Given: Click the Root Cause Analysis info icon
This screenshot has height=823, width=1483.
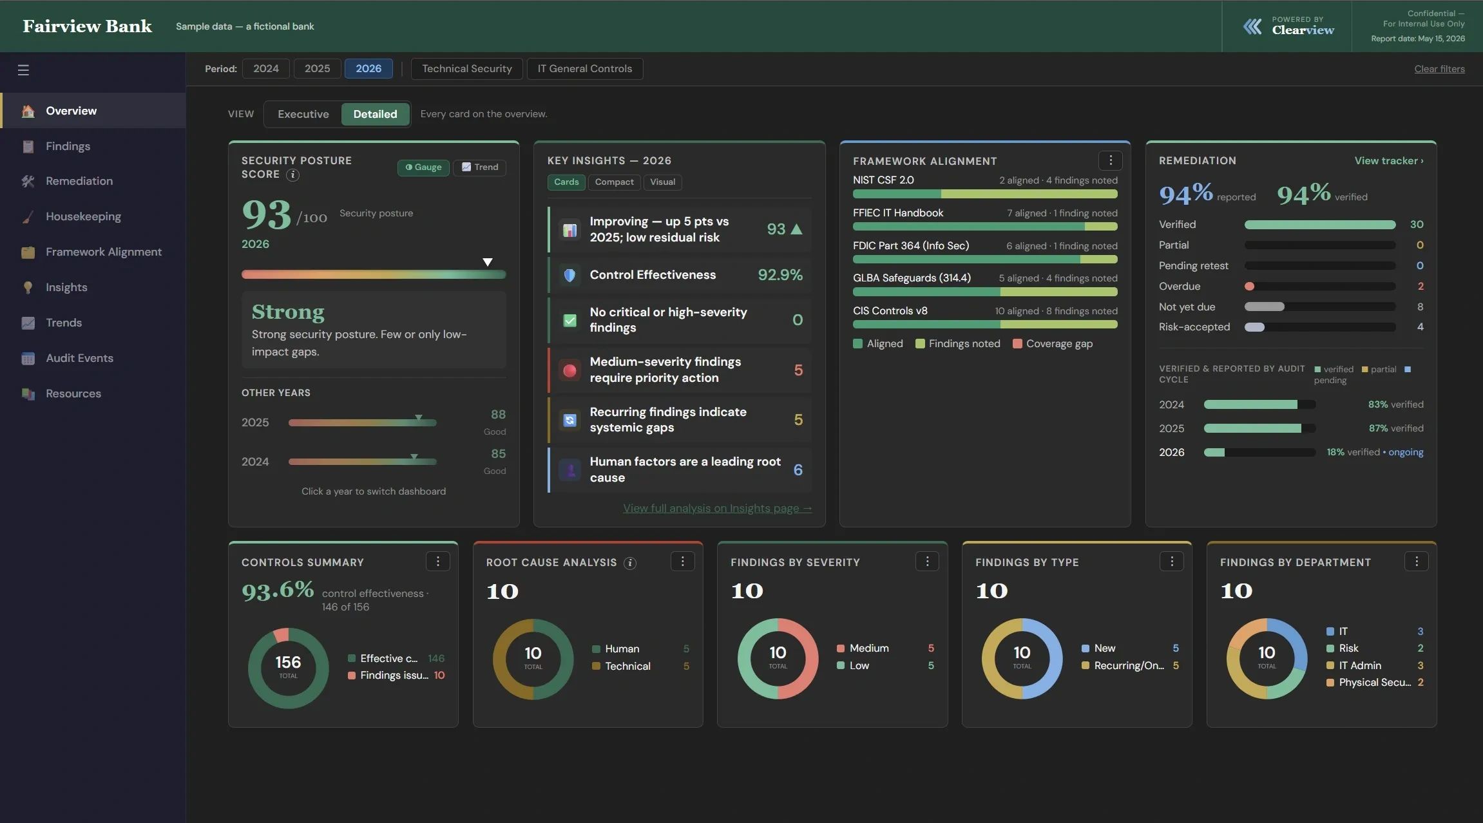Looking at the screenshot, I should pos(630,563).
